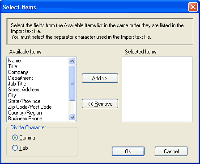Cancel the Select Items dialog
Screen dimensions: 200x164
pyautogui.click(x=171, y=152)
